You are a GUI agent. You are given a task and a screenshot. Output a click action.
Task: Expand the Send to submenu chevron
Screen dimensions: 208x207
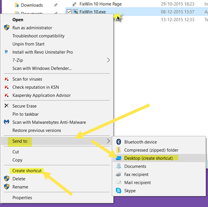108,141
